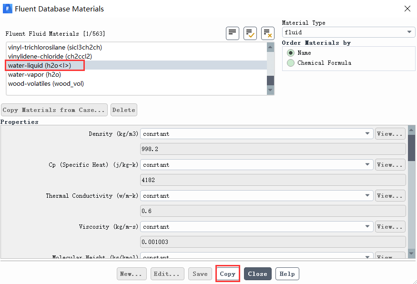Select vinyl-trichlorosilane from the materials list
417x284 pixels.
point(136,47)
